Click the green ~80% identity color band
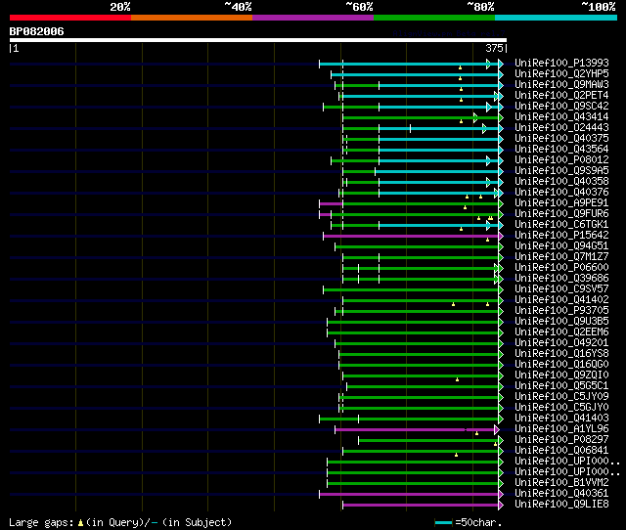The width and height of the screenshot is (626, 530). pyautogui.click(x=434, y=18)
